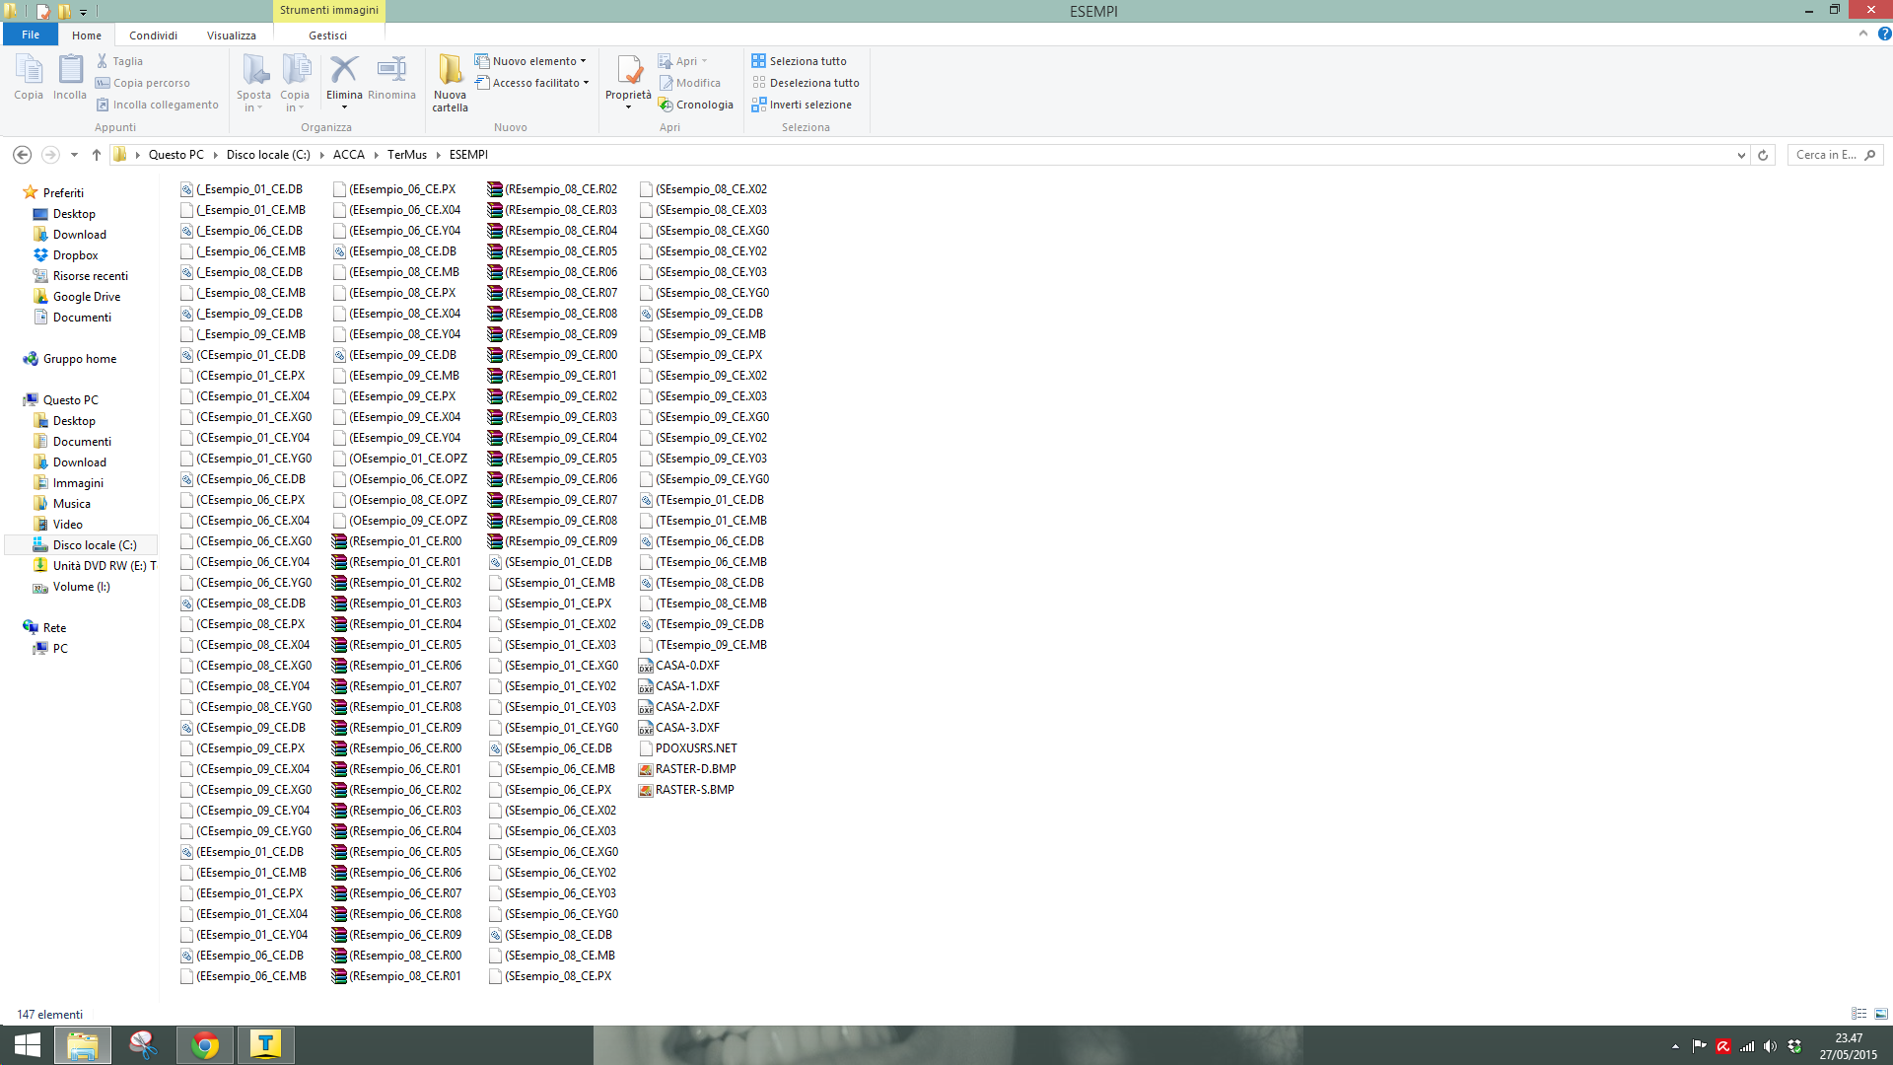This screenshot has width=1893, height=1065.
Task: Open address bar history dropdown arrow
Action: 1740,155
